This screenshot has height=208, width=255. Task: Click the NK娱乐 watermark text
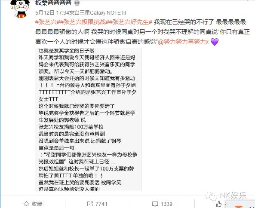[233, 196]
